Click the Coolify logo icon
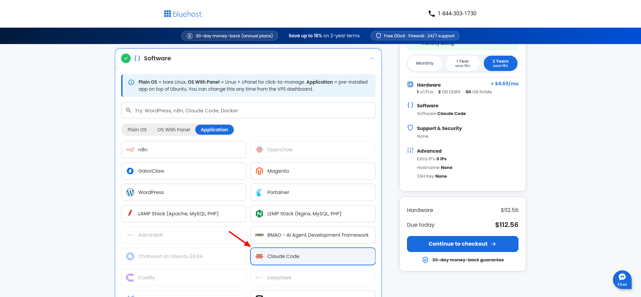Viewport: 641px width, 297px height. tap(130, 278)
